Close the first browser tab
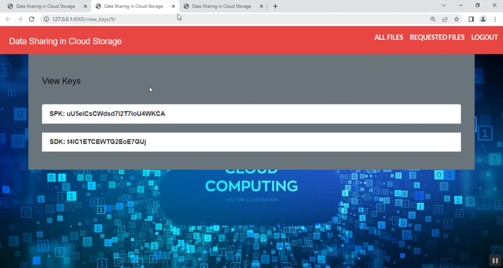Image resolution: width=503 pixels, height=268 pixels. pos(85,6)
